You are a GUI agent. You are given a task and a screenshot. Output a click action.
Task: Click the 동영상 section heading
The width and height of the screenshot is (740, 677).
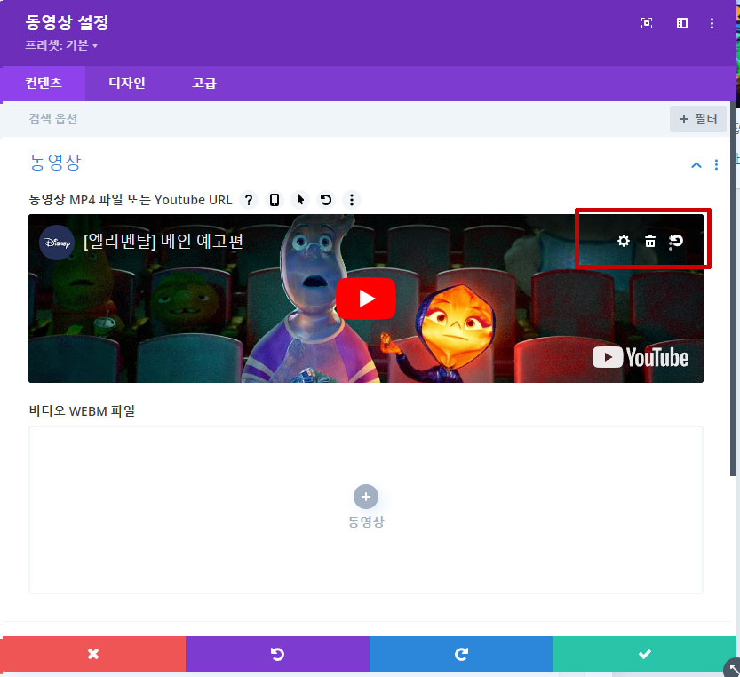(x=55, y=163)
